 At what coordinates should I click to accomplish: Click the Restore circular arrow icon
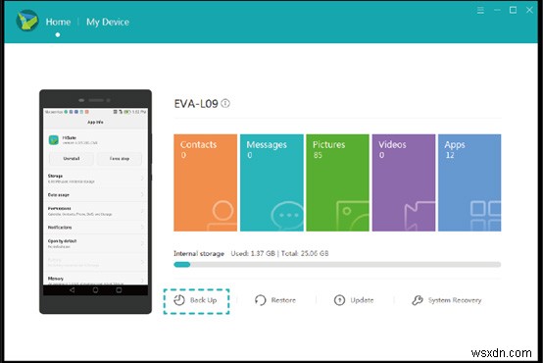pyautogui.click(x=260, y=300)
